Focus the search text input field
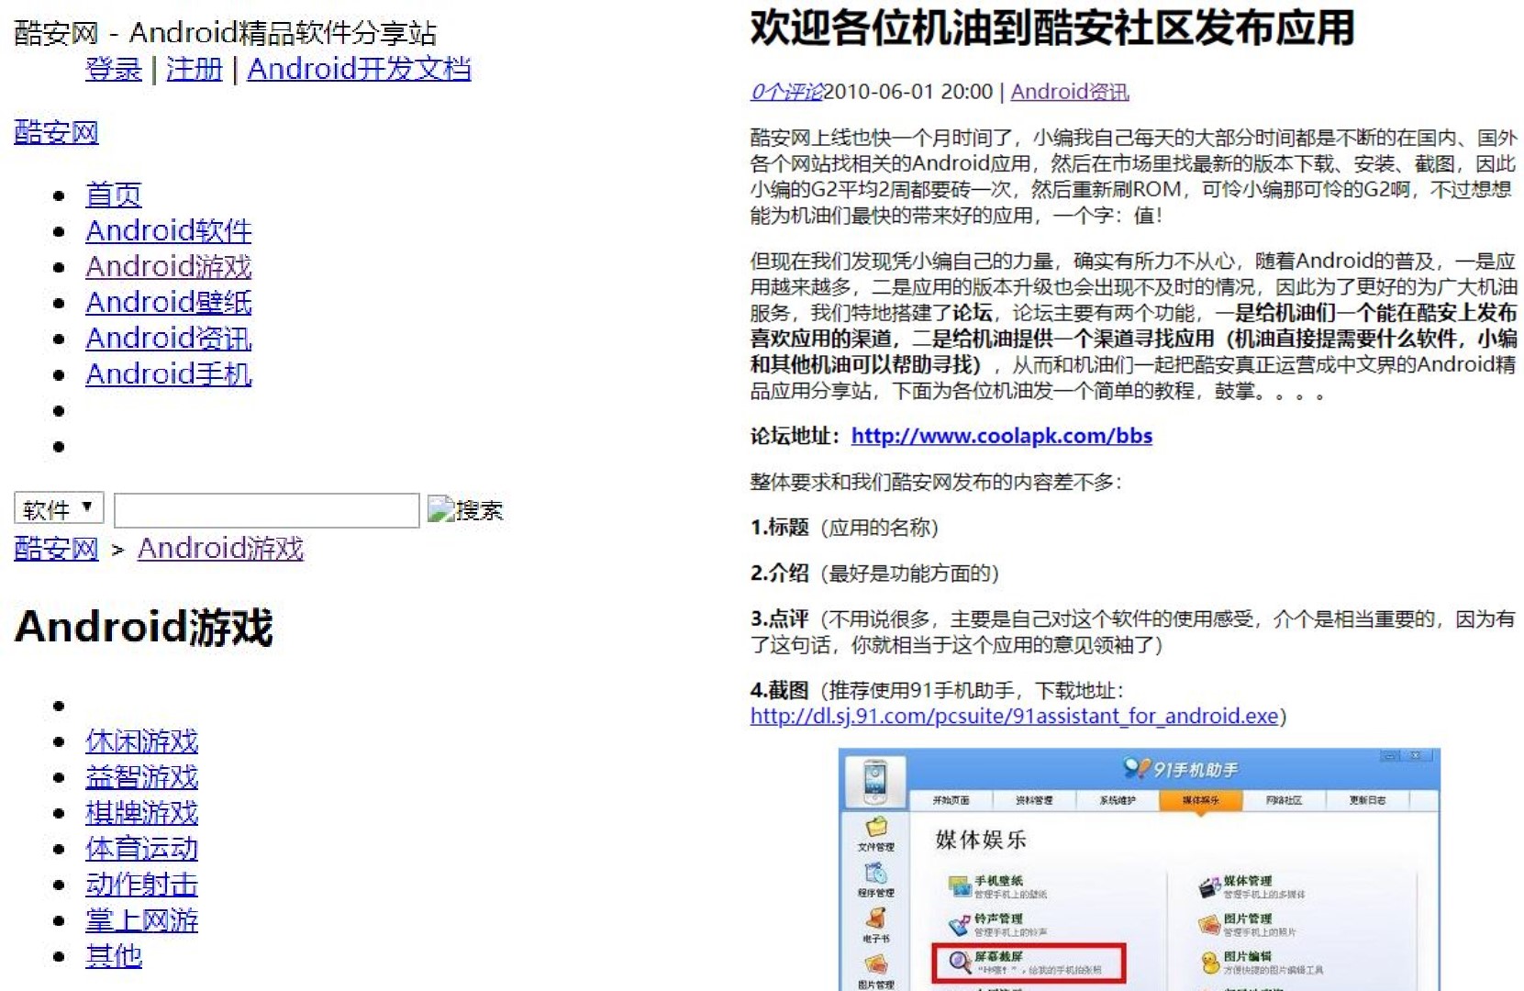 pyautogui.click(x=267, y=510)
